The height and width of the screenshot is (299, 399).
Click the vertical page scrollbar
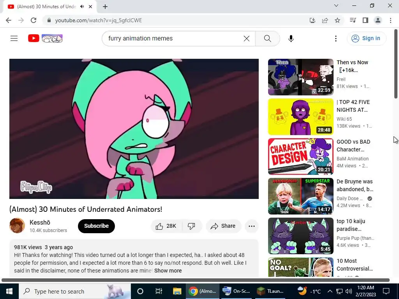tap(396, 64)
